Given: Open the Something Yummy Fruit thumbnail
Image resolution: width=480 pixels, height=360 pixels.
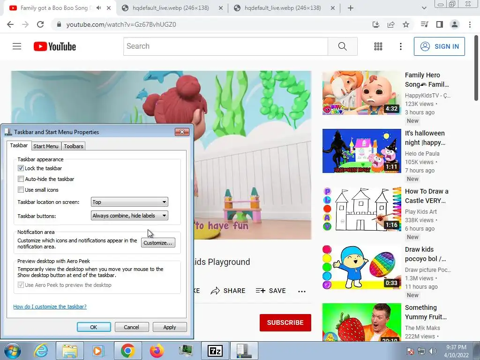Looking at the screenshot, I should click(361, 322).
